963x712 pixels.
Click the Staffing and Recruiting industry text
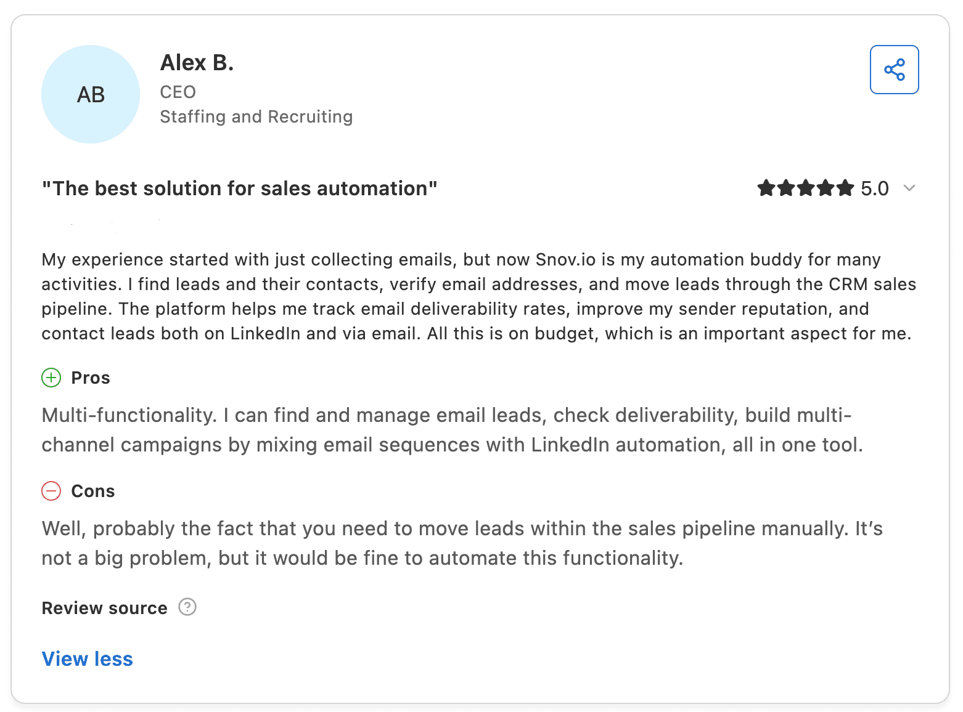coord(256,117)
